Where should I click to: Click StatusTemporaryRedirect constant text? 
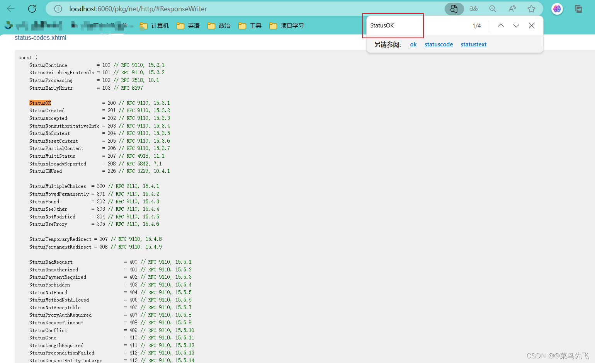pyautogui.click(x=61, y=239)
